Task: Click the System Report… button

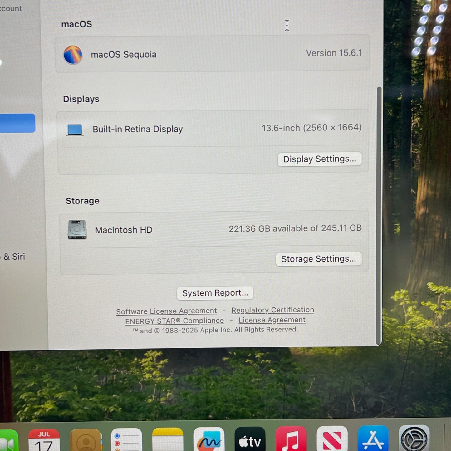Action: [215, 293]
